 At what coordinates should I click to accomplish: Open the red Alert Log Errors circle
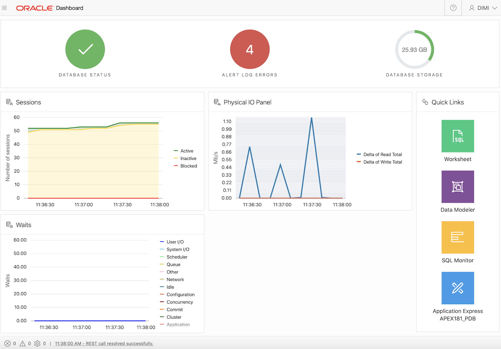click(250, 49)
